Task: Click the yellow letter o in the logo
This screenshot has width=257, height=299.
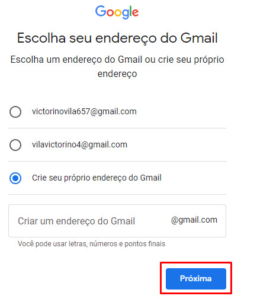Action: (x=118, y=13)
